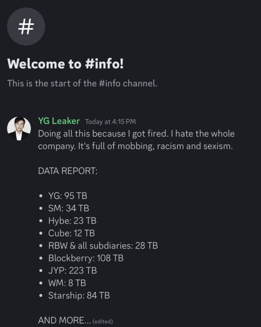Click the "Starship: 84 TB" list item
Viewport: 261px width, 327px height.
[x=79, y=296]
